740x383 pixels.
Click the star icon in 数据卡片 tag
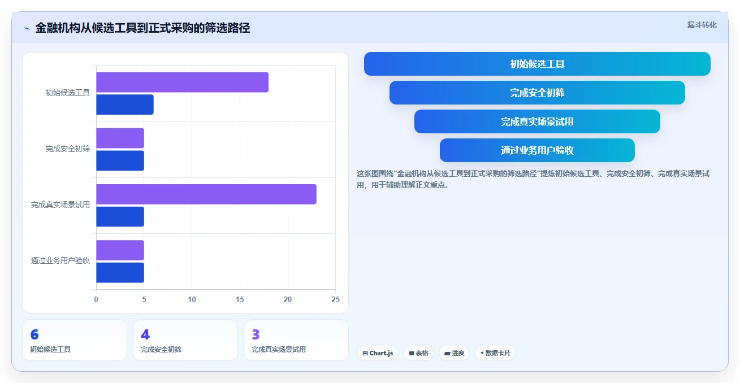point(482,353)
